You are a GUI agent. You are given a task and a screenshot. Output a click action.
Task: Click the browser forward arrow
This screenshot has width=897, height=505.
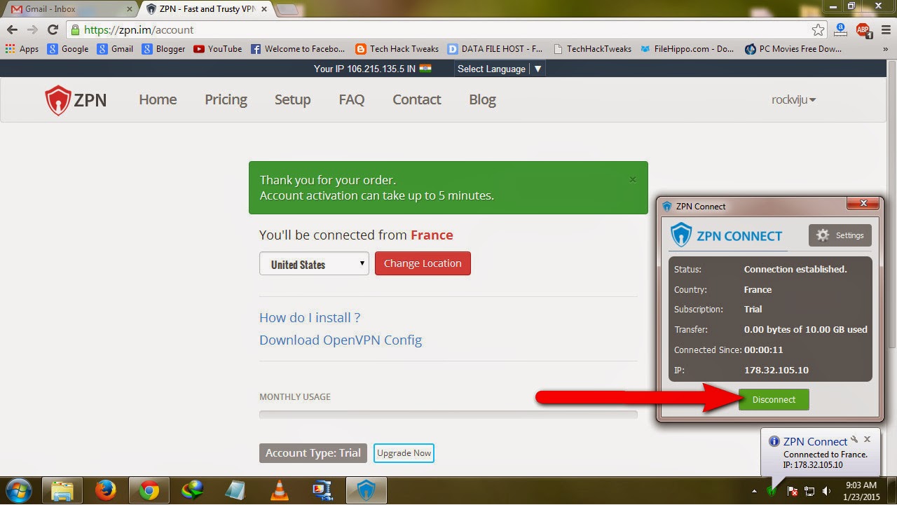(32, 30)
